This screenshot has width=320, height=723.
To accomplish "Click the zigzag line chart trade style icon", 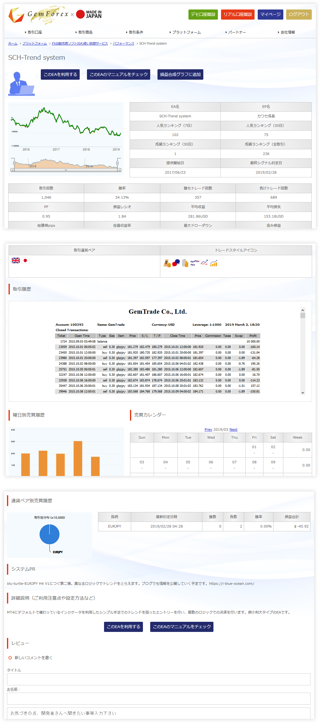I will [x=205, y=263].
